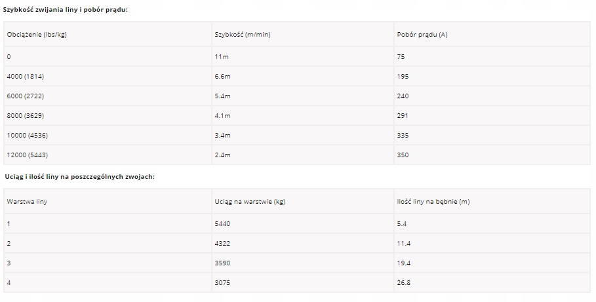Screen dimensions: 596x302
Task: Select the "3075" pull value cell
Action: [x=222, y=283]
